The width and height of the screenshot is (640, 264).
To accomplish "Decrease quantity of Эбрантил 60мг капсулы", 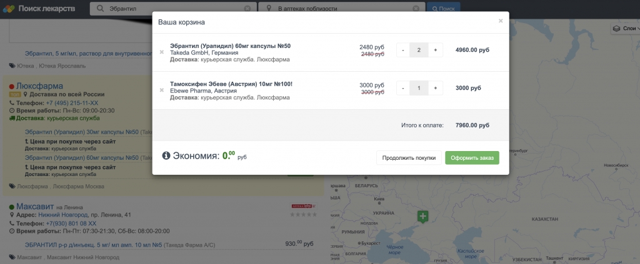I will pos(403,50).
